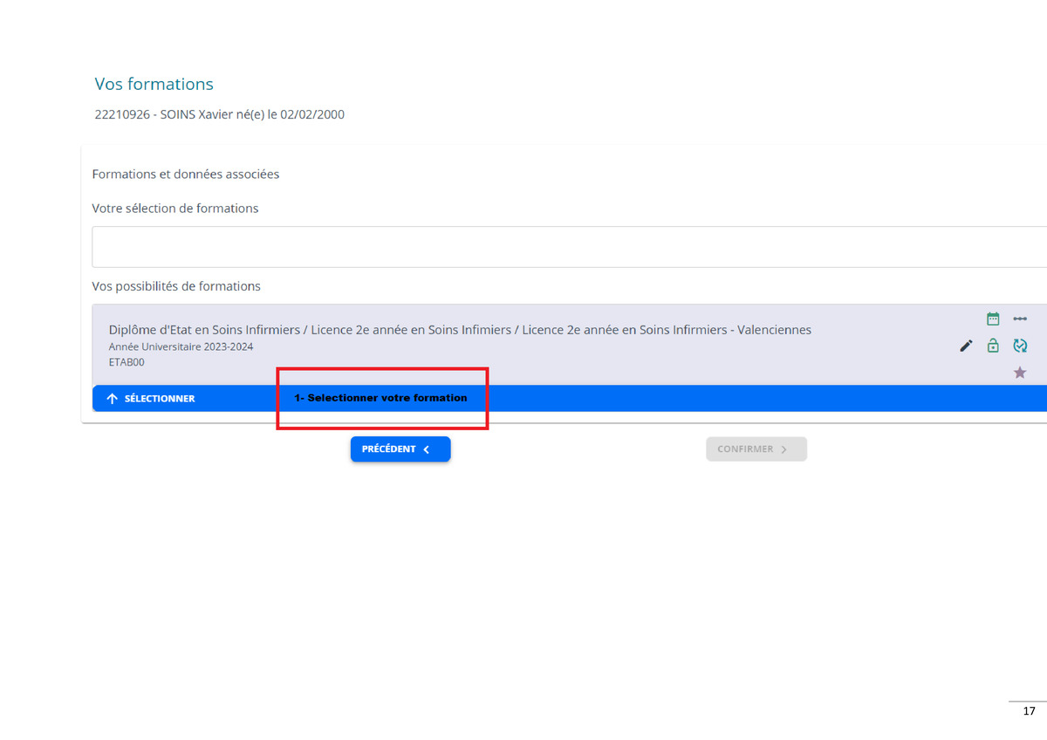Click 'Formations et données associées' label
Screen dimensions: 1047x740
(x=186, y=175)
